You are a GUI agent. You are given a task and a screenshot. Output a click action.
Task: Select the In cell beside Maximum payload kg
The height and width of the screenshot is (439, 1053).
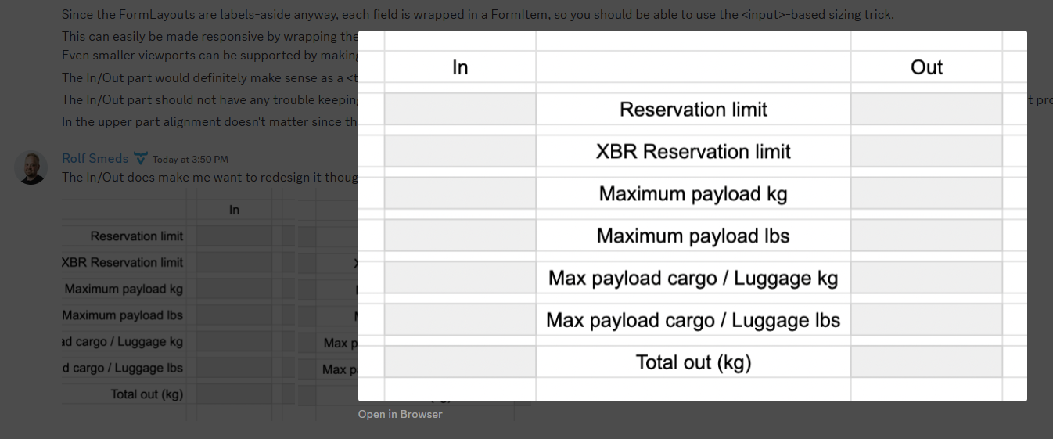pyautogui.click(x=460, y=194)
